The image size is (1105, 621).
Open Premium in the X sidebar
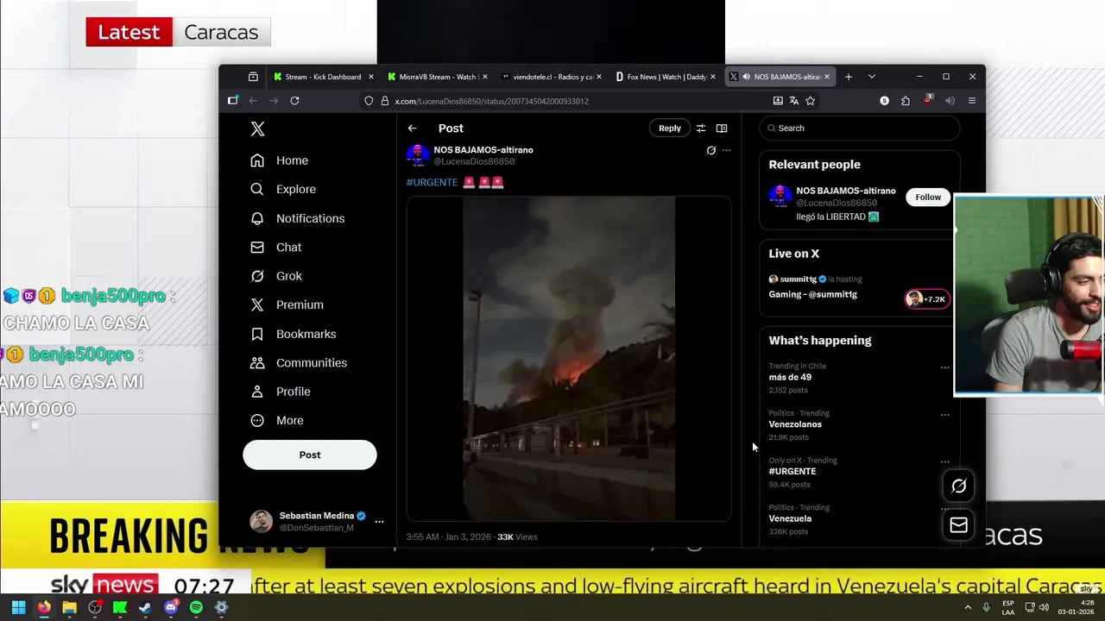pos(287,304)
